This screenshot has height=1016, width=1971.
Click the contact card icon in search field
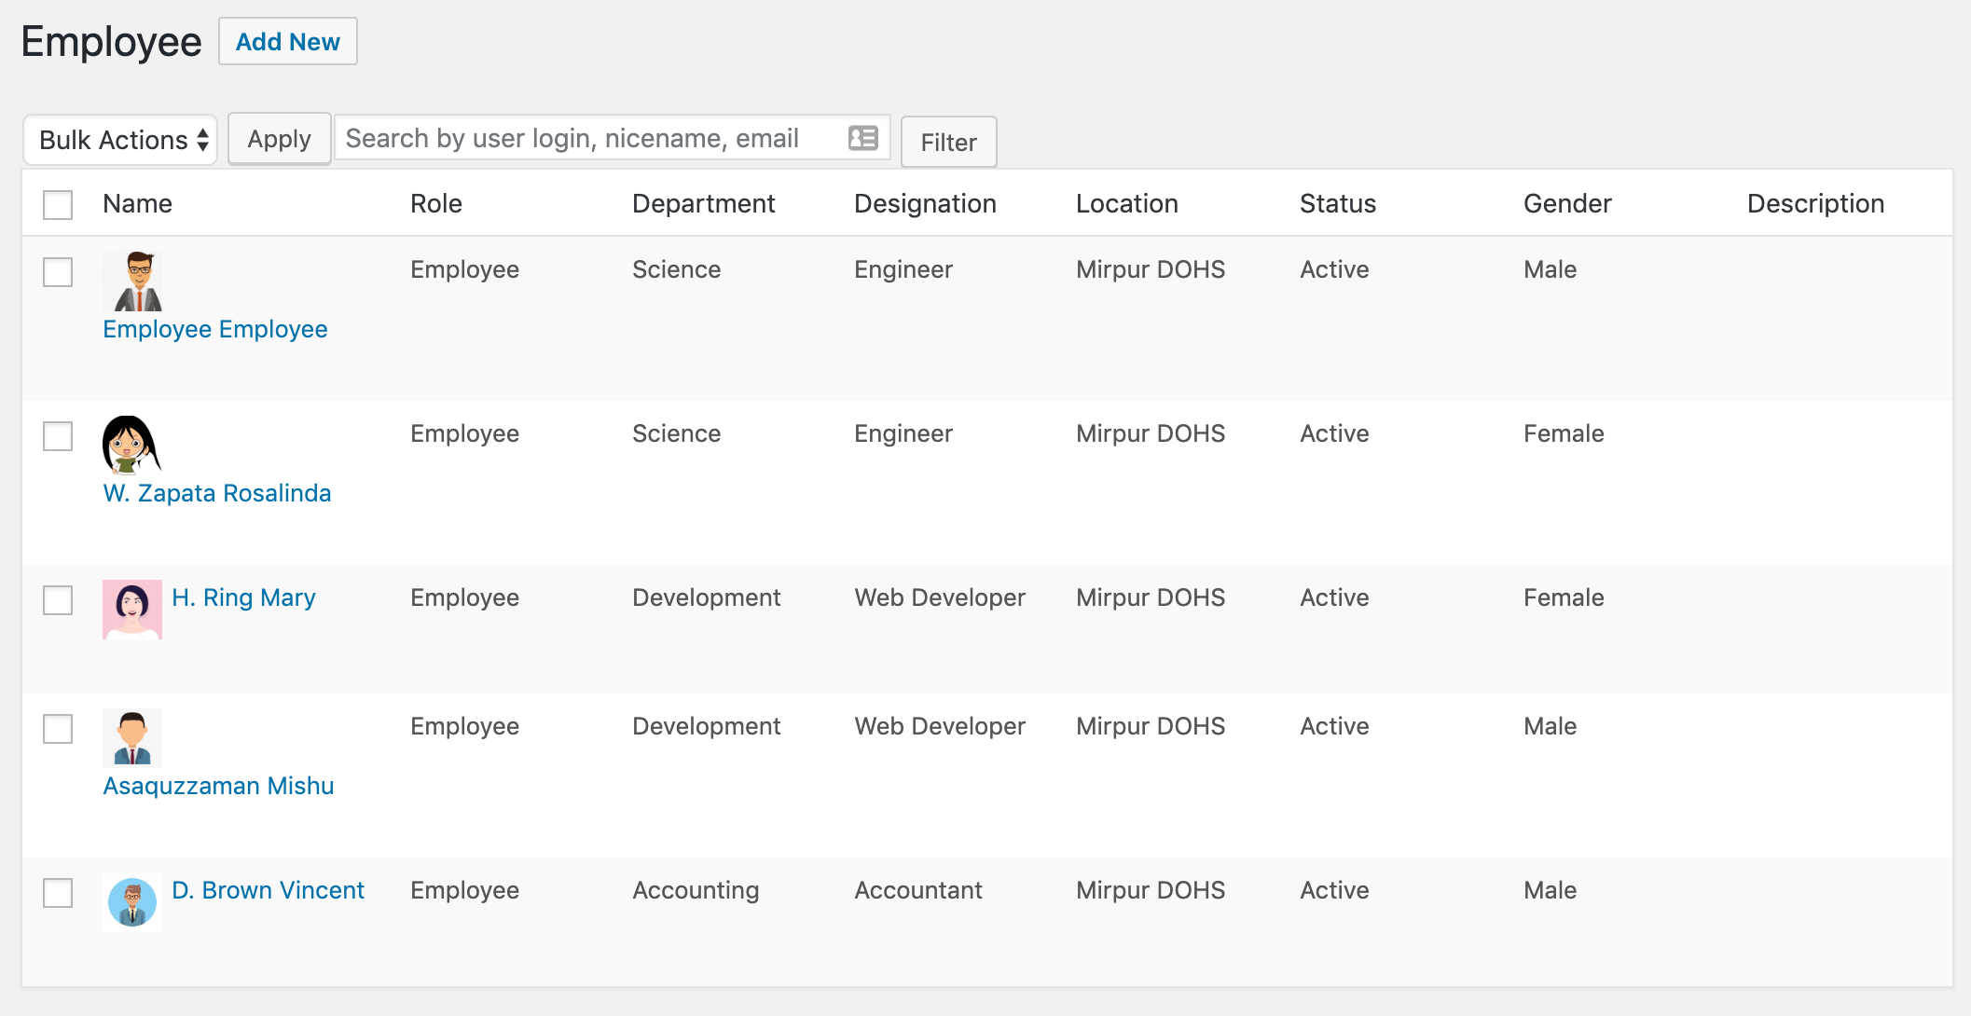[862, 138]
